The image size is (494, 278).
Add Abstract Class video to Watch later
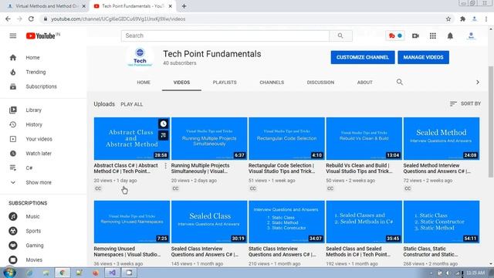point(163,124)
